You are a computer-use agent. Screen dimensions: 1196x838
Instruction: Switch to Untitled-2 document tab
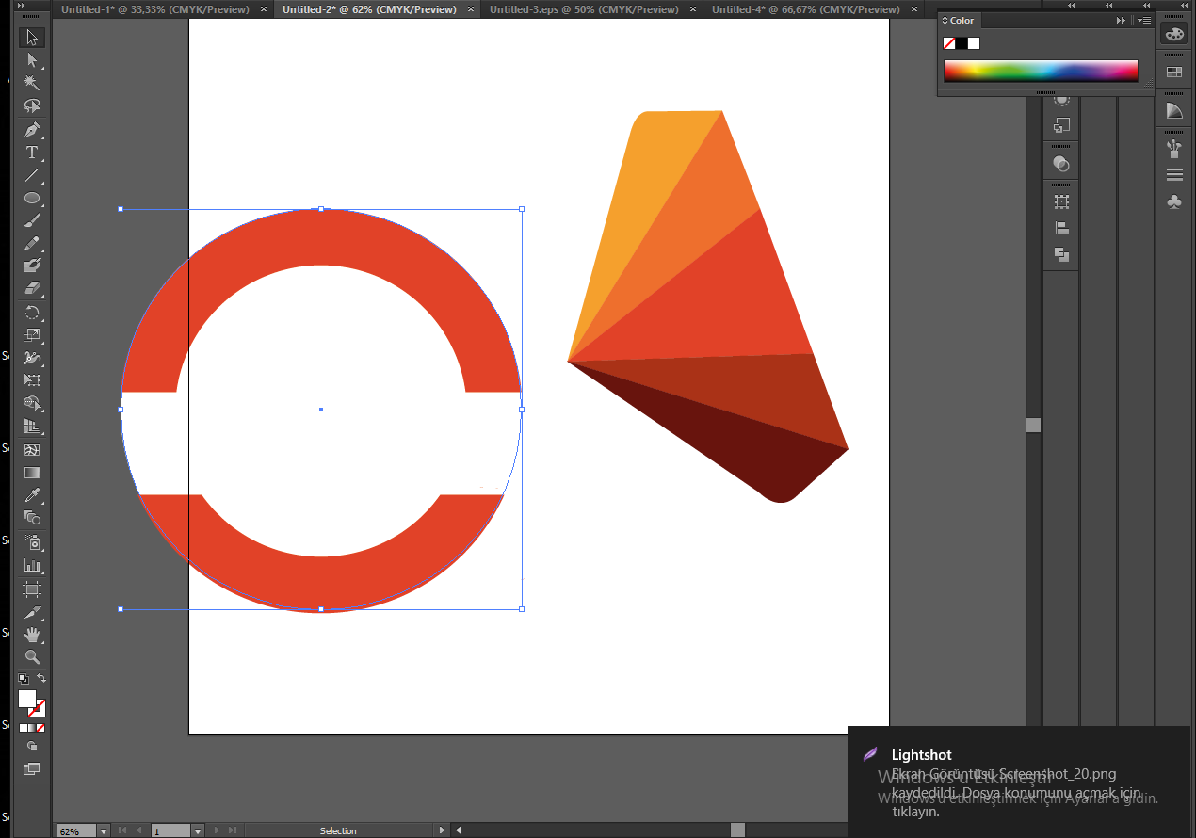[369, 9]
